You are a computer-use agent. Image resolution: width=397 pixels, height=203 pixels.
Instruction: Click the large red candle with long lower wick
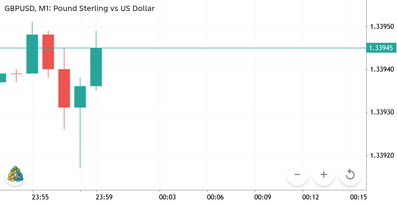64,88
